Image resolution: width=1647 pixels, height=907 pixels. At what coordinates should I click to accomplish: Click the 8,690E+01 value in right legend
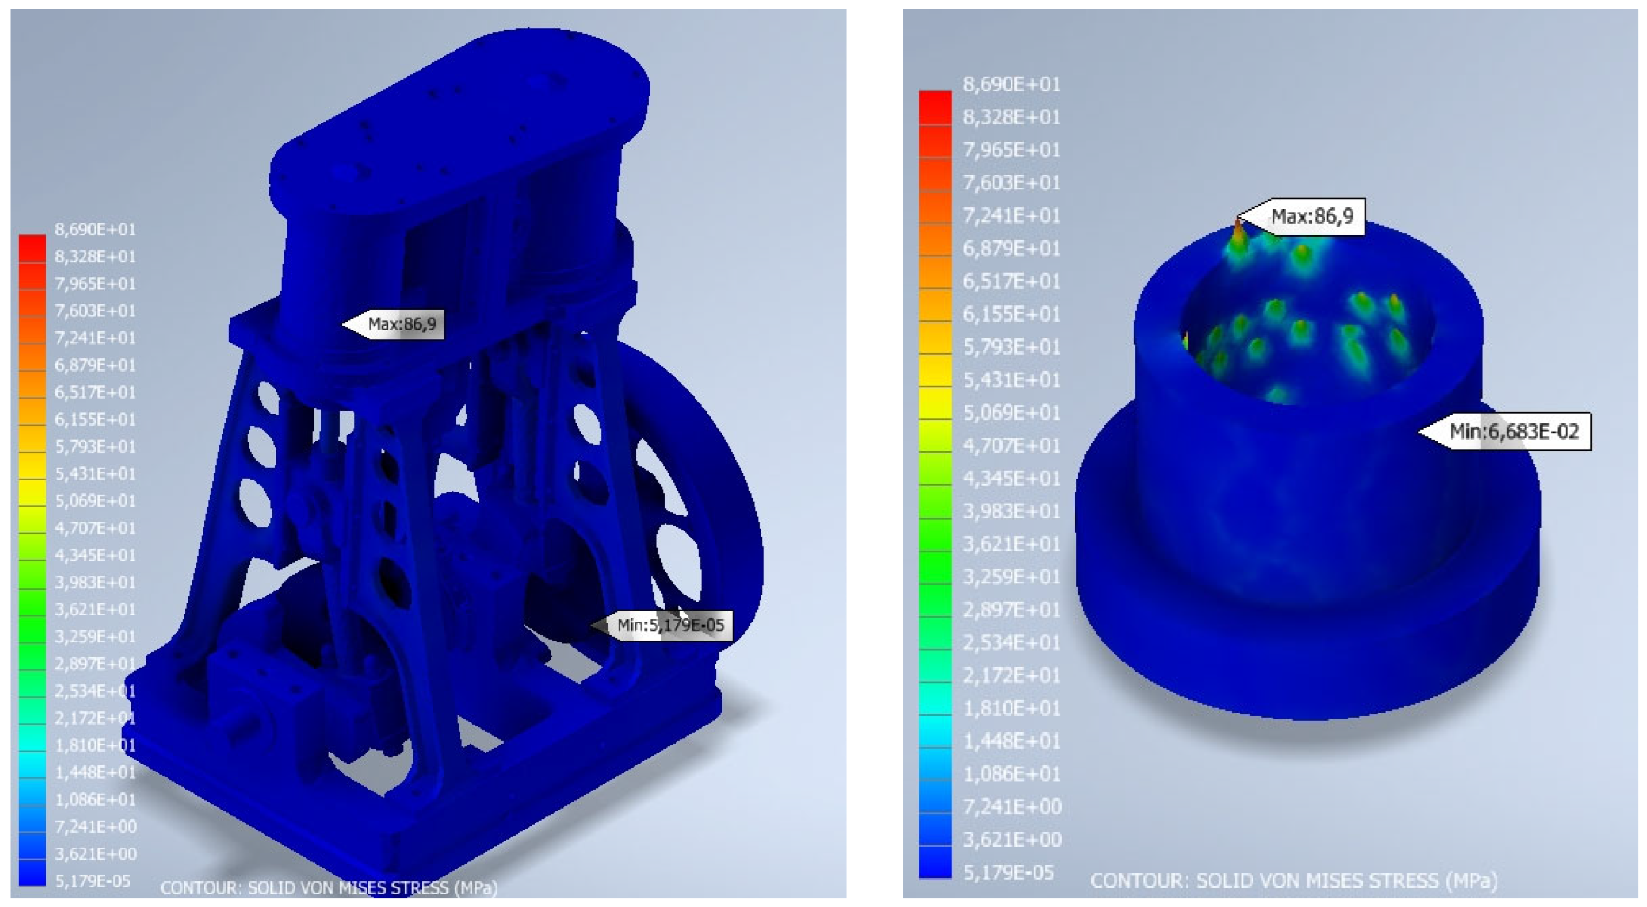[1011, 84]
